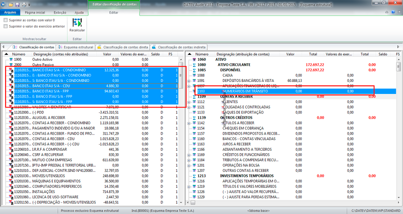Click the Recalcular icon in the ribbon
Image resolution: width=403 pixels, height=214 pixels.
click(x=78, y=23)
